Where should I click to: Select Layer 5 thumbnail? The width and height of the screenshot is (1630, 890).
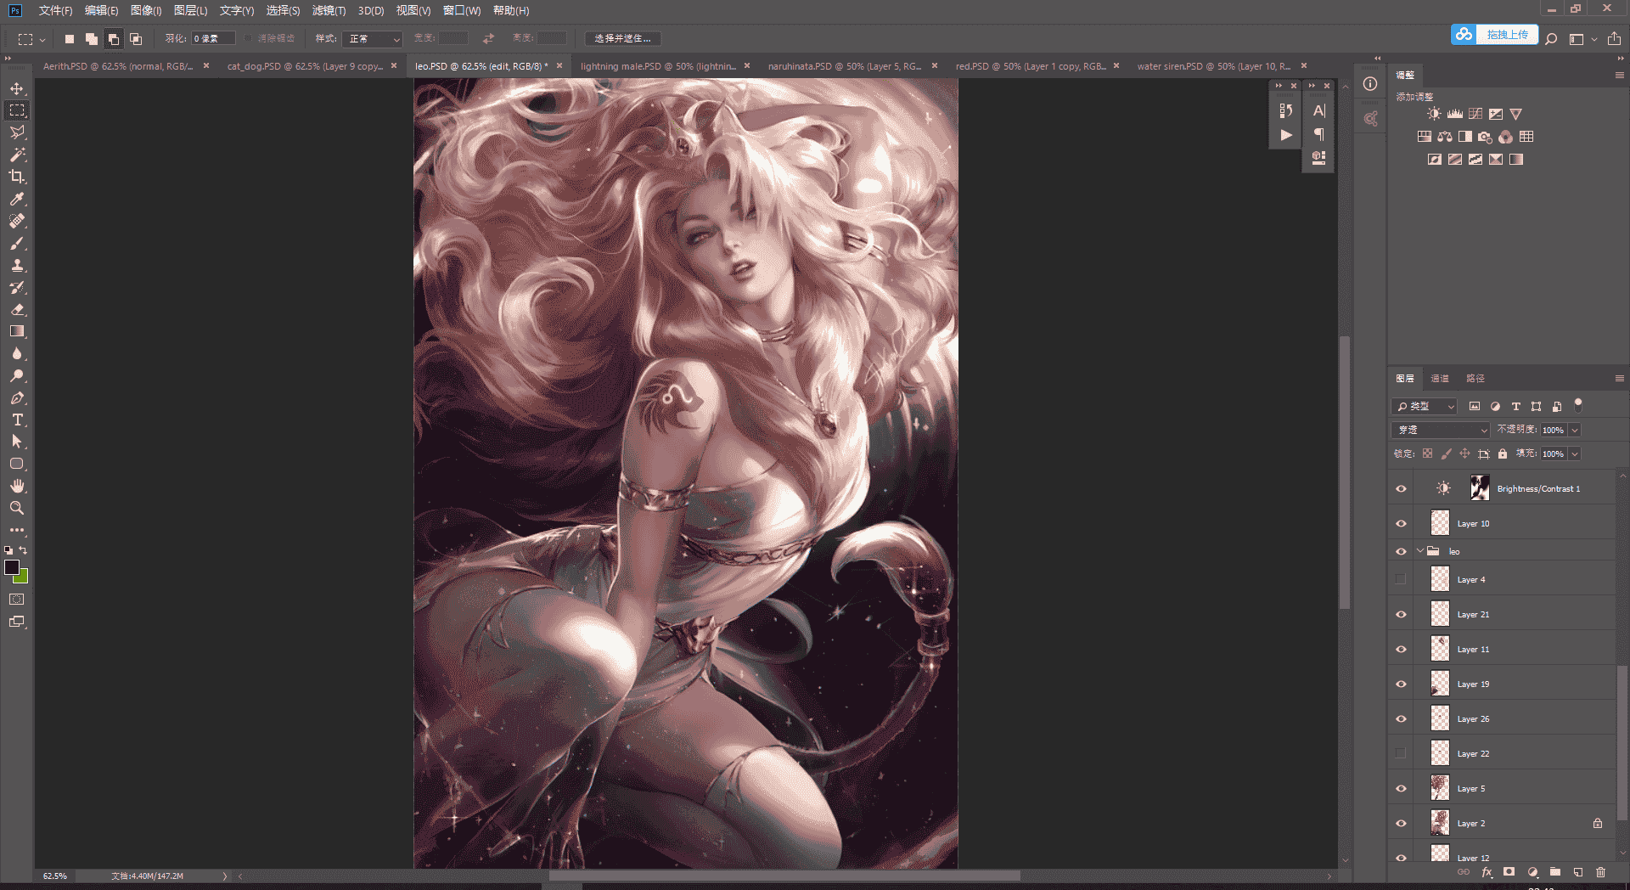[x=1440, y=788]
